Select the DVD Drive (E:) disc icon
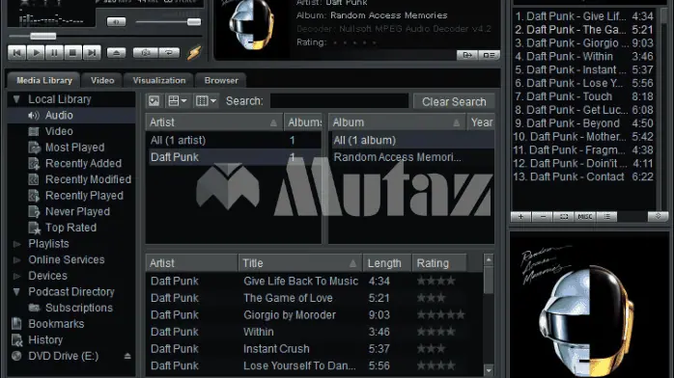Screen dimensions: 674x378 (16, 356)
